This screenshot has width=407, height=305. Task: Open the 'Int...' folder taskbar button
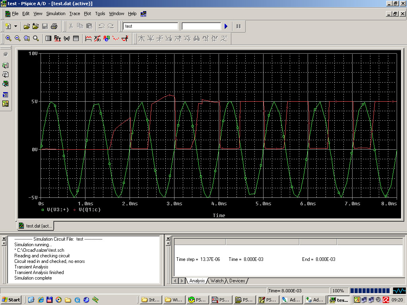[151, 300]
